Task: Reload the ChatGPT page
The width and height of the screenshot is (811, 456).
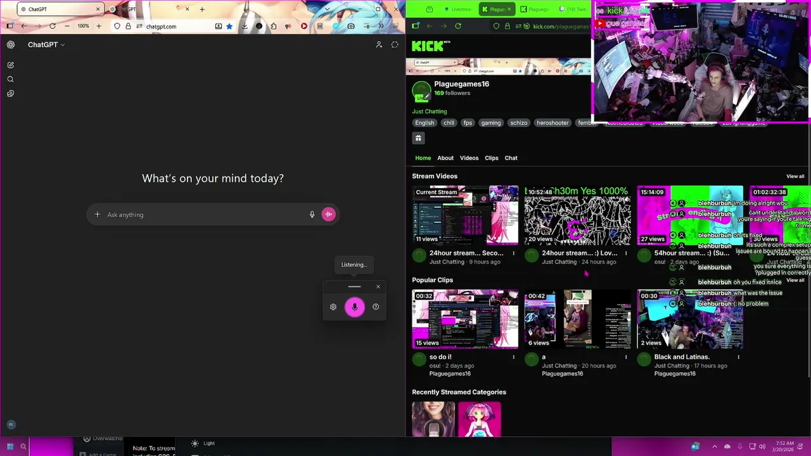Action: 53,26
